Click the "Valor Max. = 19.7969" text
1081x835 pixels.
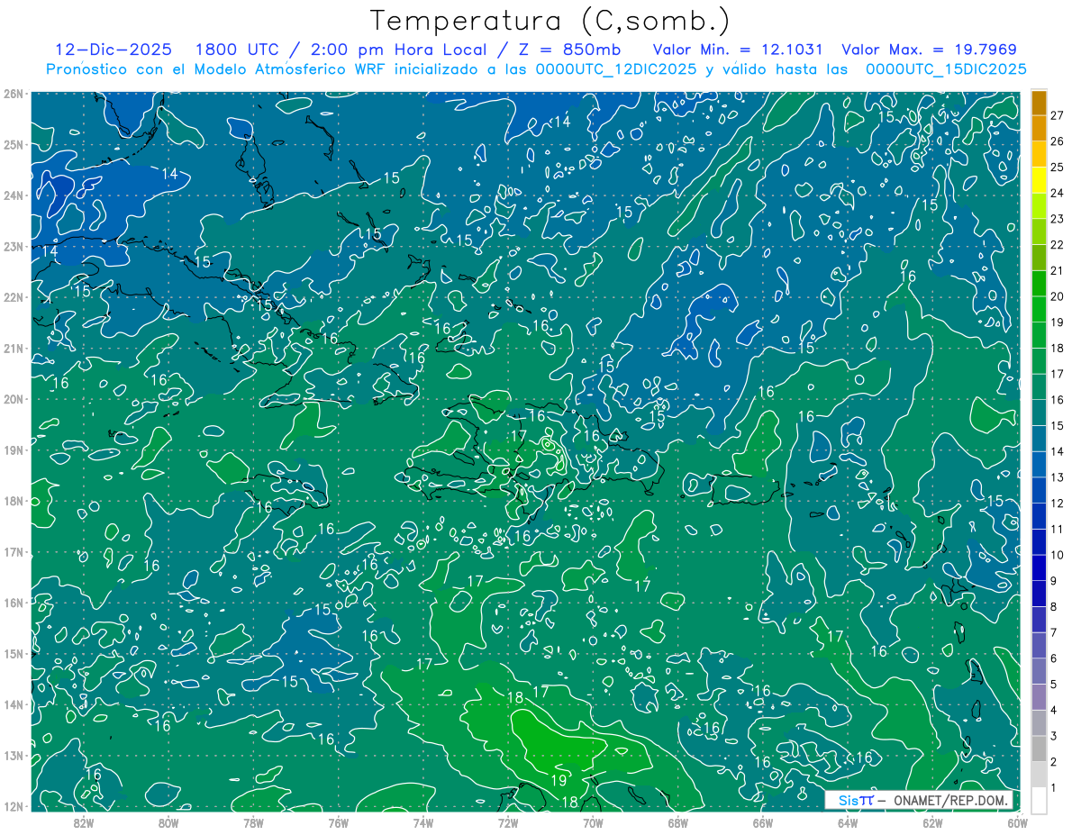coord(929,50)
